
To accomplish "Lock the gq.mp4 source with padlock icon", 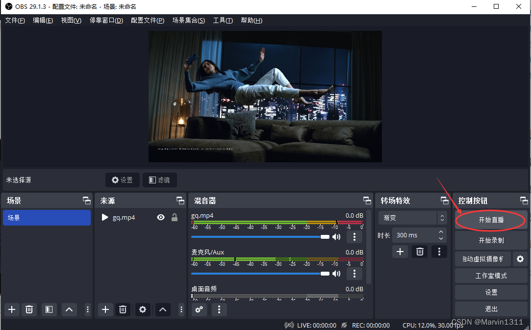I will pos(174,217).
